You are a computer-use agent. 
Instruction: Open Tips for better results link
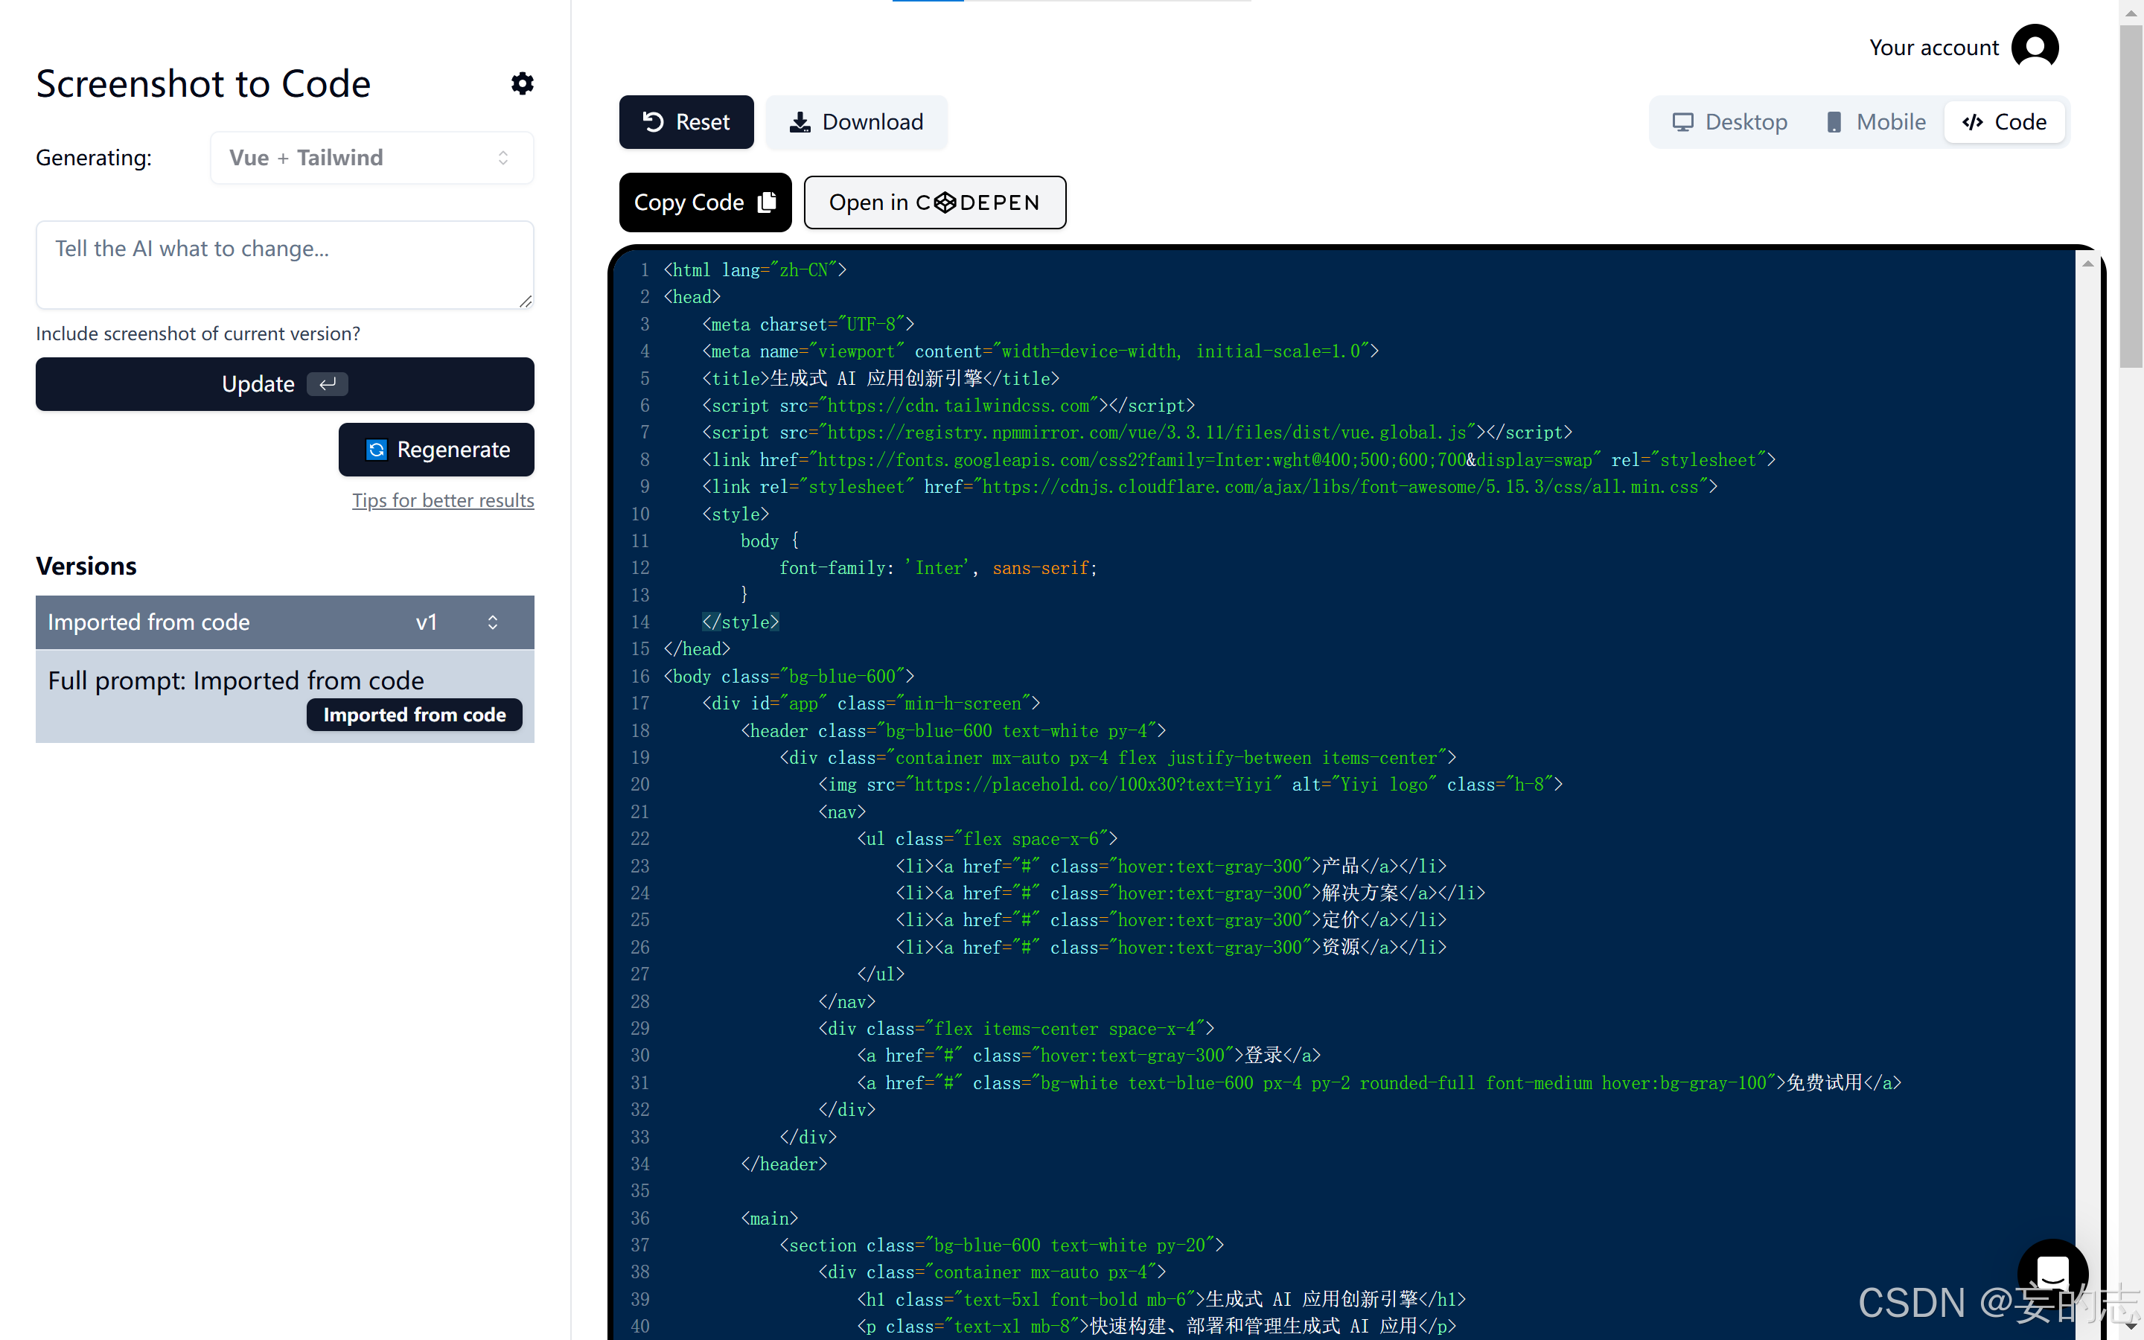point(442,500)
